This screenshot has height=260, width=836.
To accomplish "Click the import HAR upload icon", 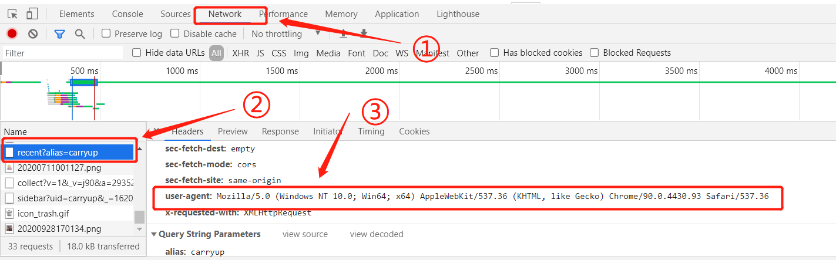I will pyautogui.click(x=343, y=34).
